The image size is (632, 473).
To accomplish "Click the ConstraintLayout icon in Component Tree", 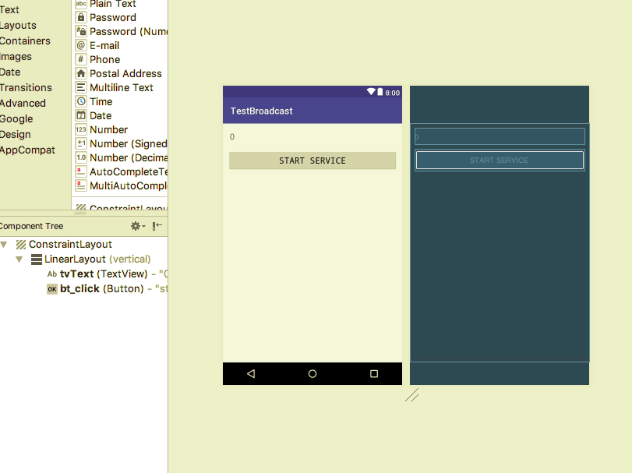I will pos(21,244).
